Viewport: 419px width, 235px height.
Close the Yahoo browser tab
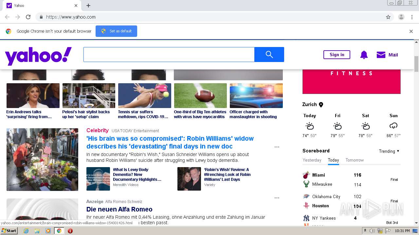76,6
